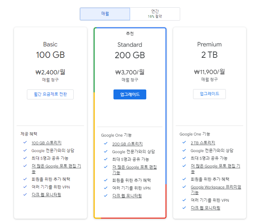Viewport: 259px width, 222px height.
Task: Click checkmark beside Premium's Google 전문가와의 상담
Action: click(184, 150)
